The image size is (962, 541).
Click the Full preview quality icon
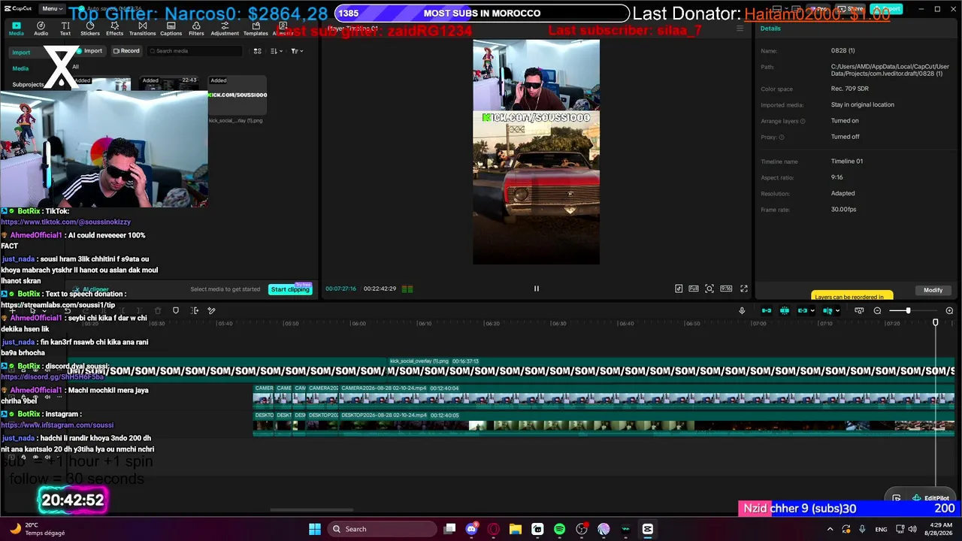(x=694, y=289)
